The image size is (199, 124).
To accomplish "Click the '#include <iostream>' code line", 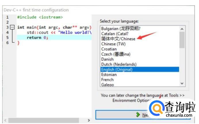I will point(40,17).
